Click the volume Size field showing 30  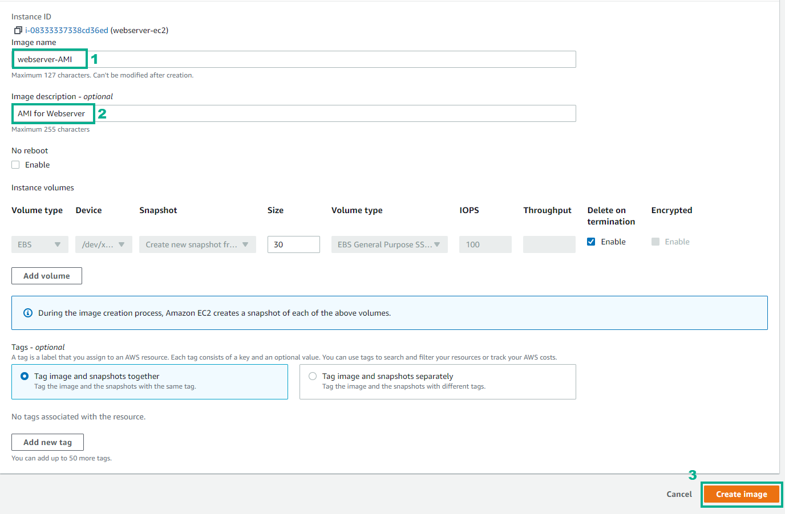coord(293,244)
